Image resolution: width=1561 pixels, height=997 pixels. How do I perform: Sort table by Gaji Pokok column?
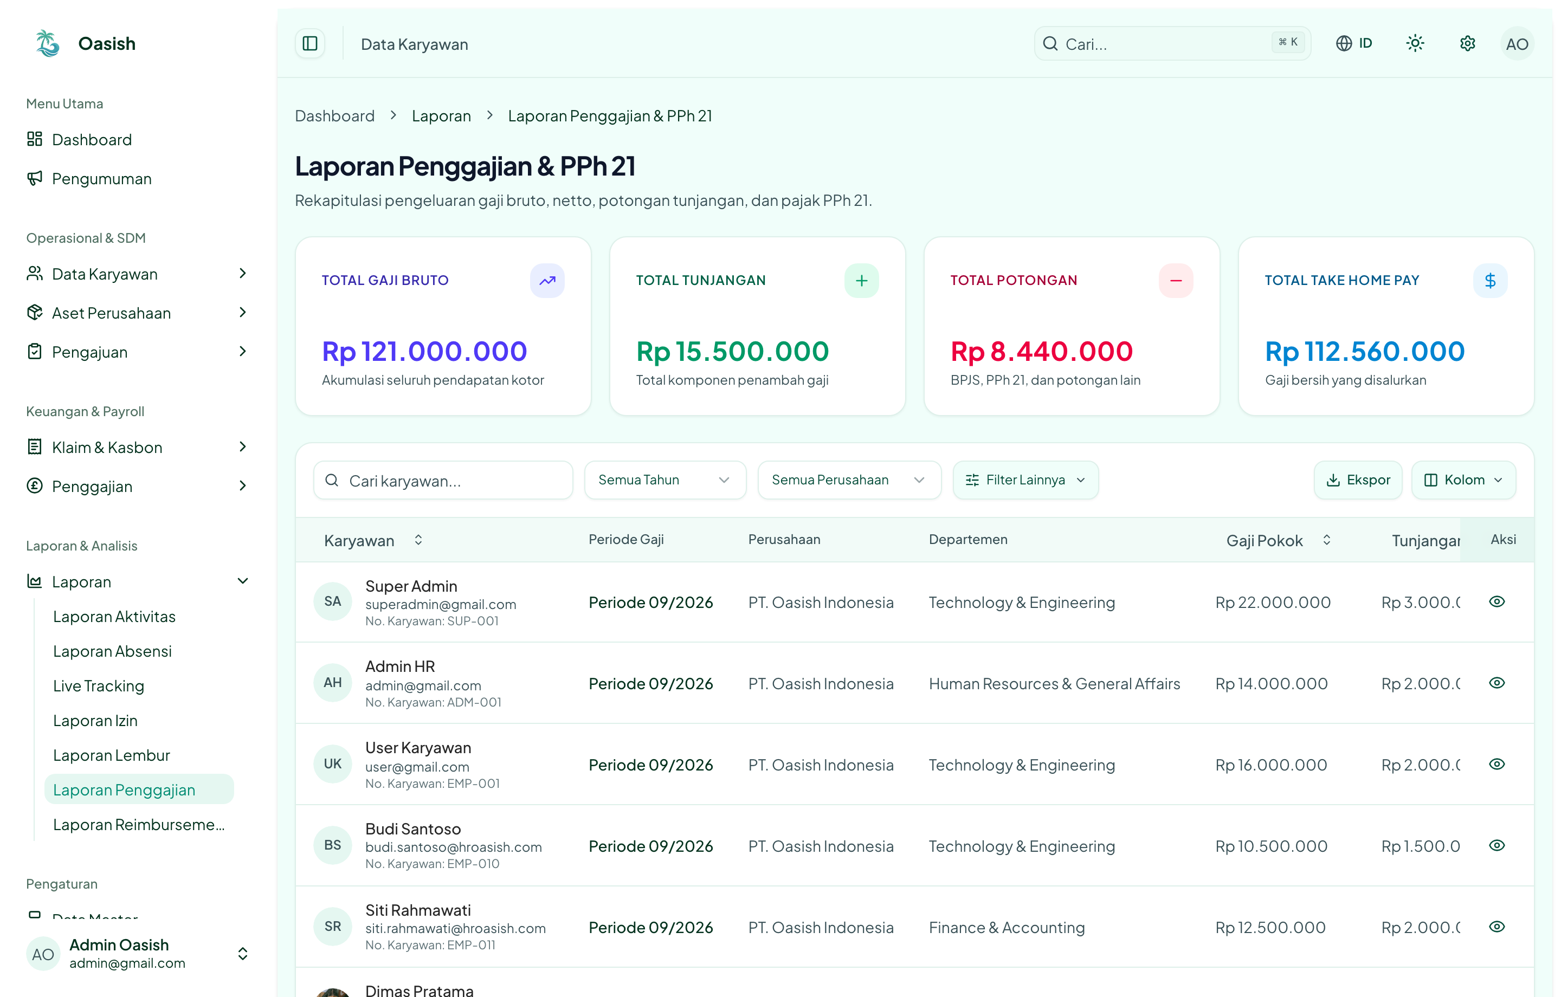click(1279, 540)
